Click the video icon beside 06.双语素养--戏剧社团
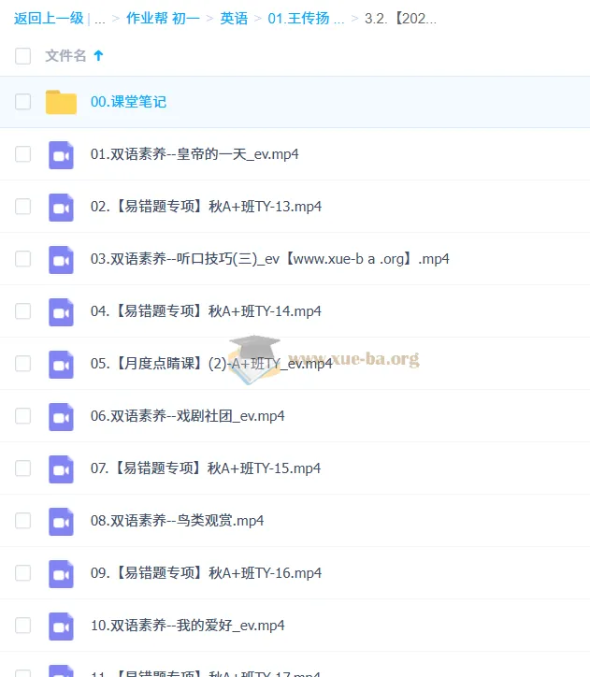The width and height of the screenshot is (590, 677). pos(61,417)
